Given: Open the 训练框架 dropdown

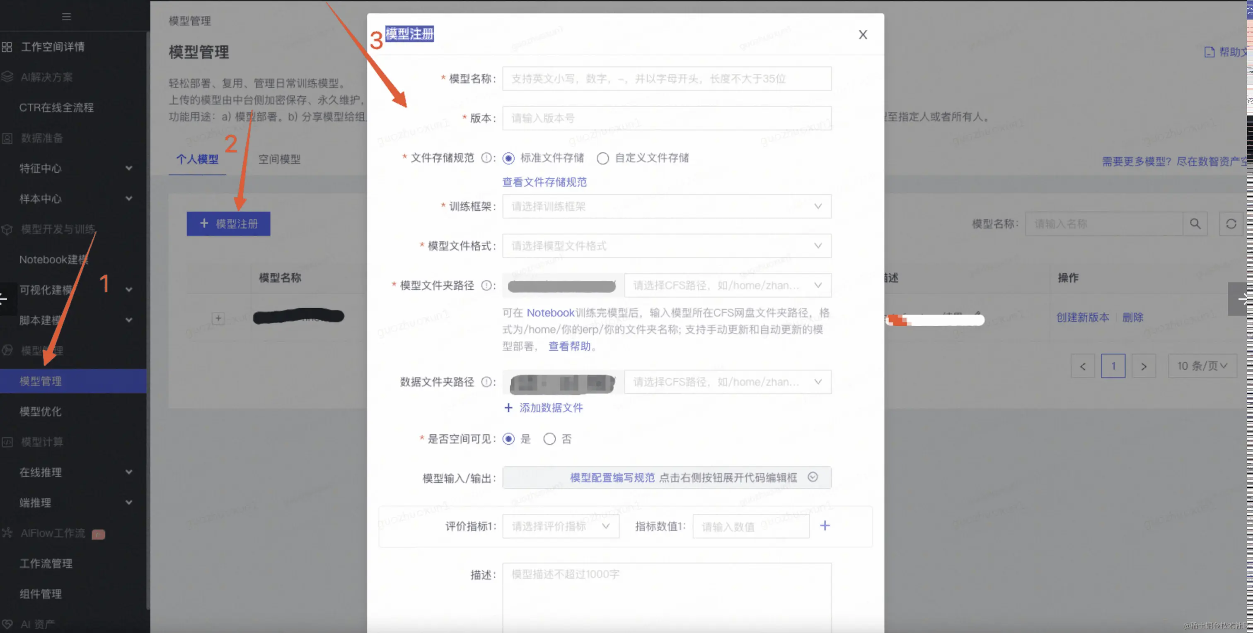Looking at the screenshot, I should pyautogui.click(x=666, y=206).
